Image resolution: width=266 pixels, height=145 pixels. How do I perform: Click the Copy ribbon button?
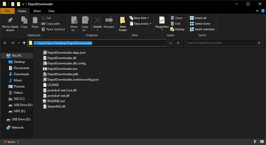pos(24,22)
